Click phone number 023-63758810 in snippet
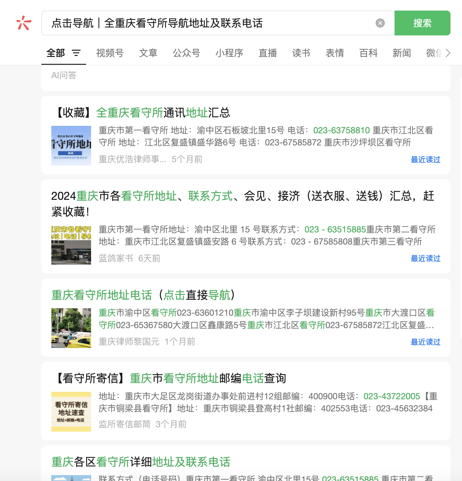The image size is (462, 481). tap(341, 130)
